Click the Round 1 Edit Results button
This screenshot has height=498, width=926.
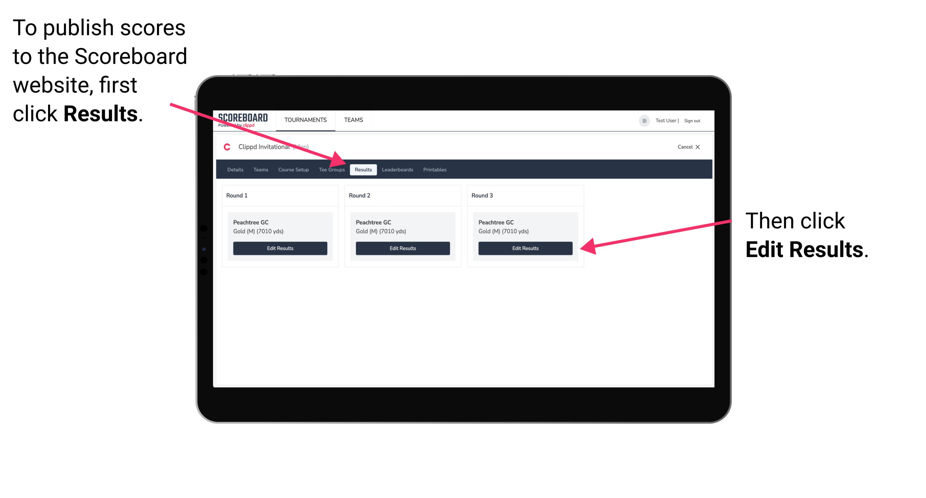pos(280,248)
